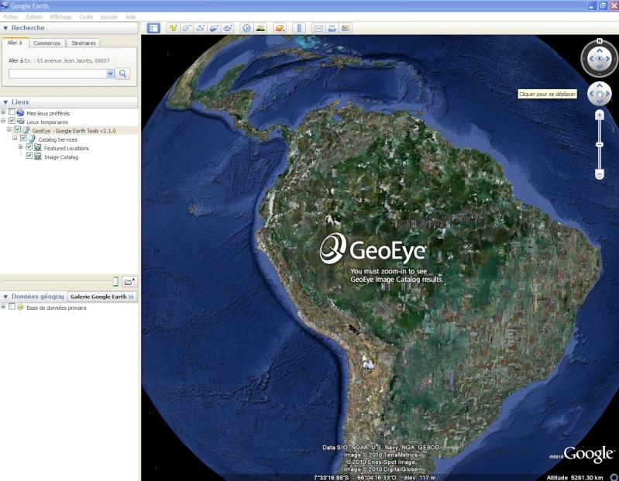This screenshot has width=619, height=481.
Task: Toggle the sidebar panel toolbar button
Action: [153, 28]
